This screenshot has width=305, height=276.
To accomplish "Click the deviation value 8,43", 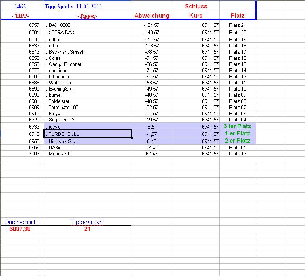I will (152, 141).
